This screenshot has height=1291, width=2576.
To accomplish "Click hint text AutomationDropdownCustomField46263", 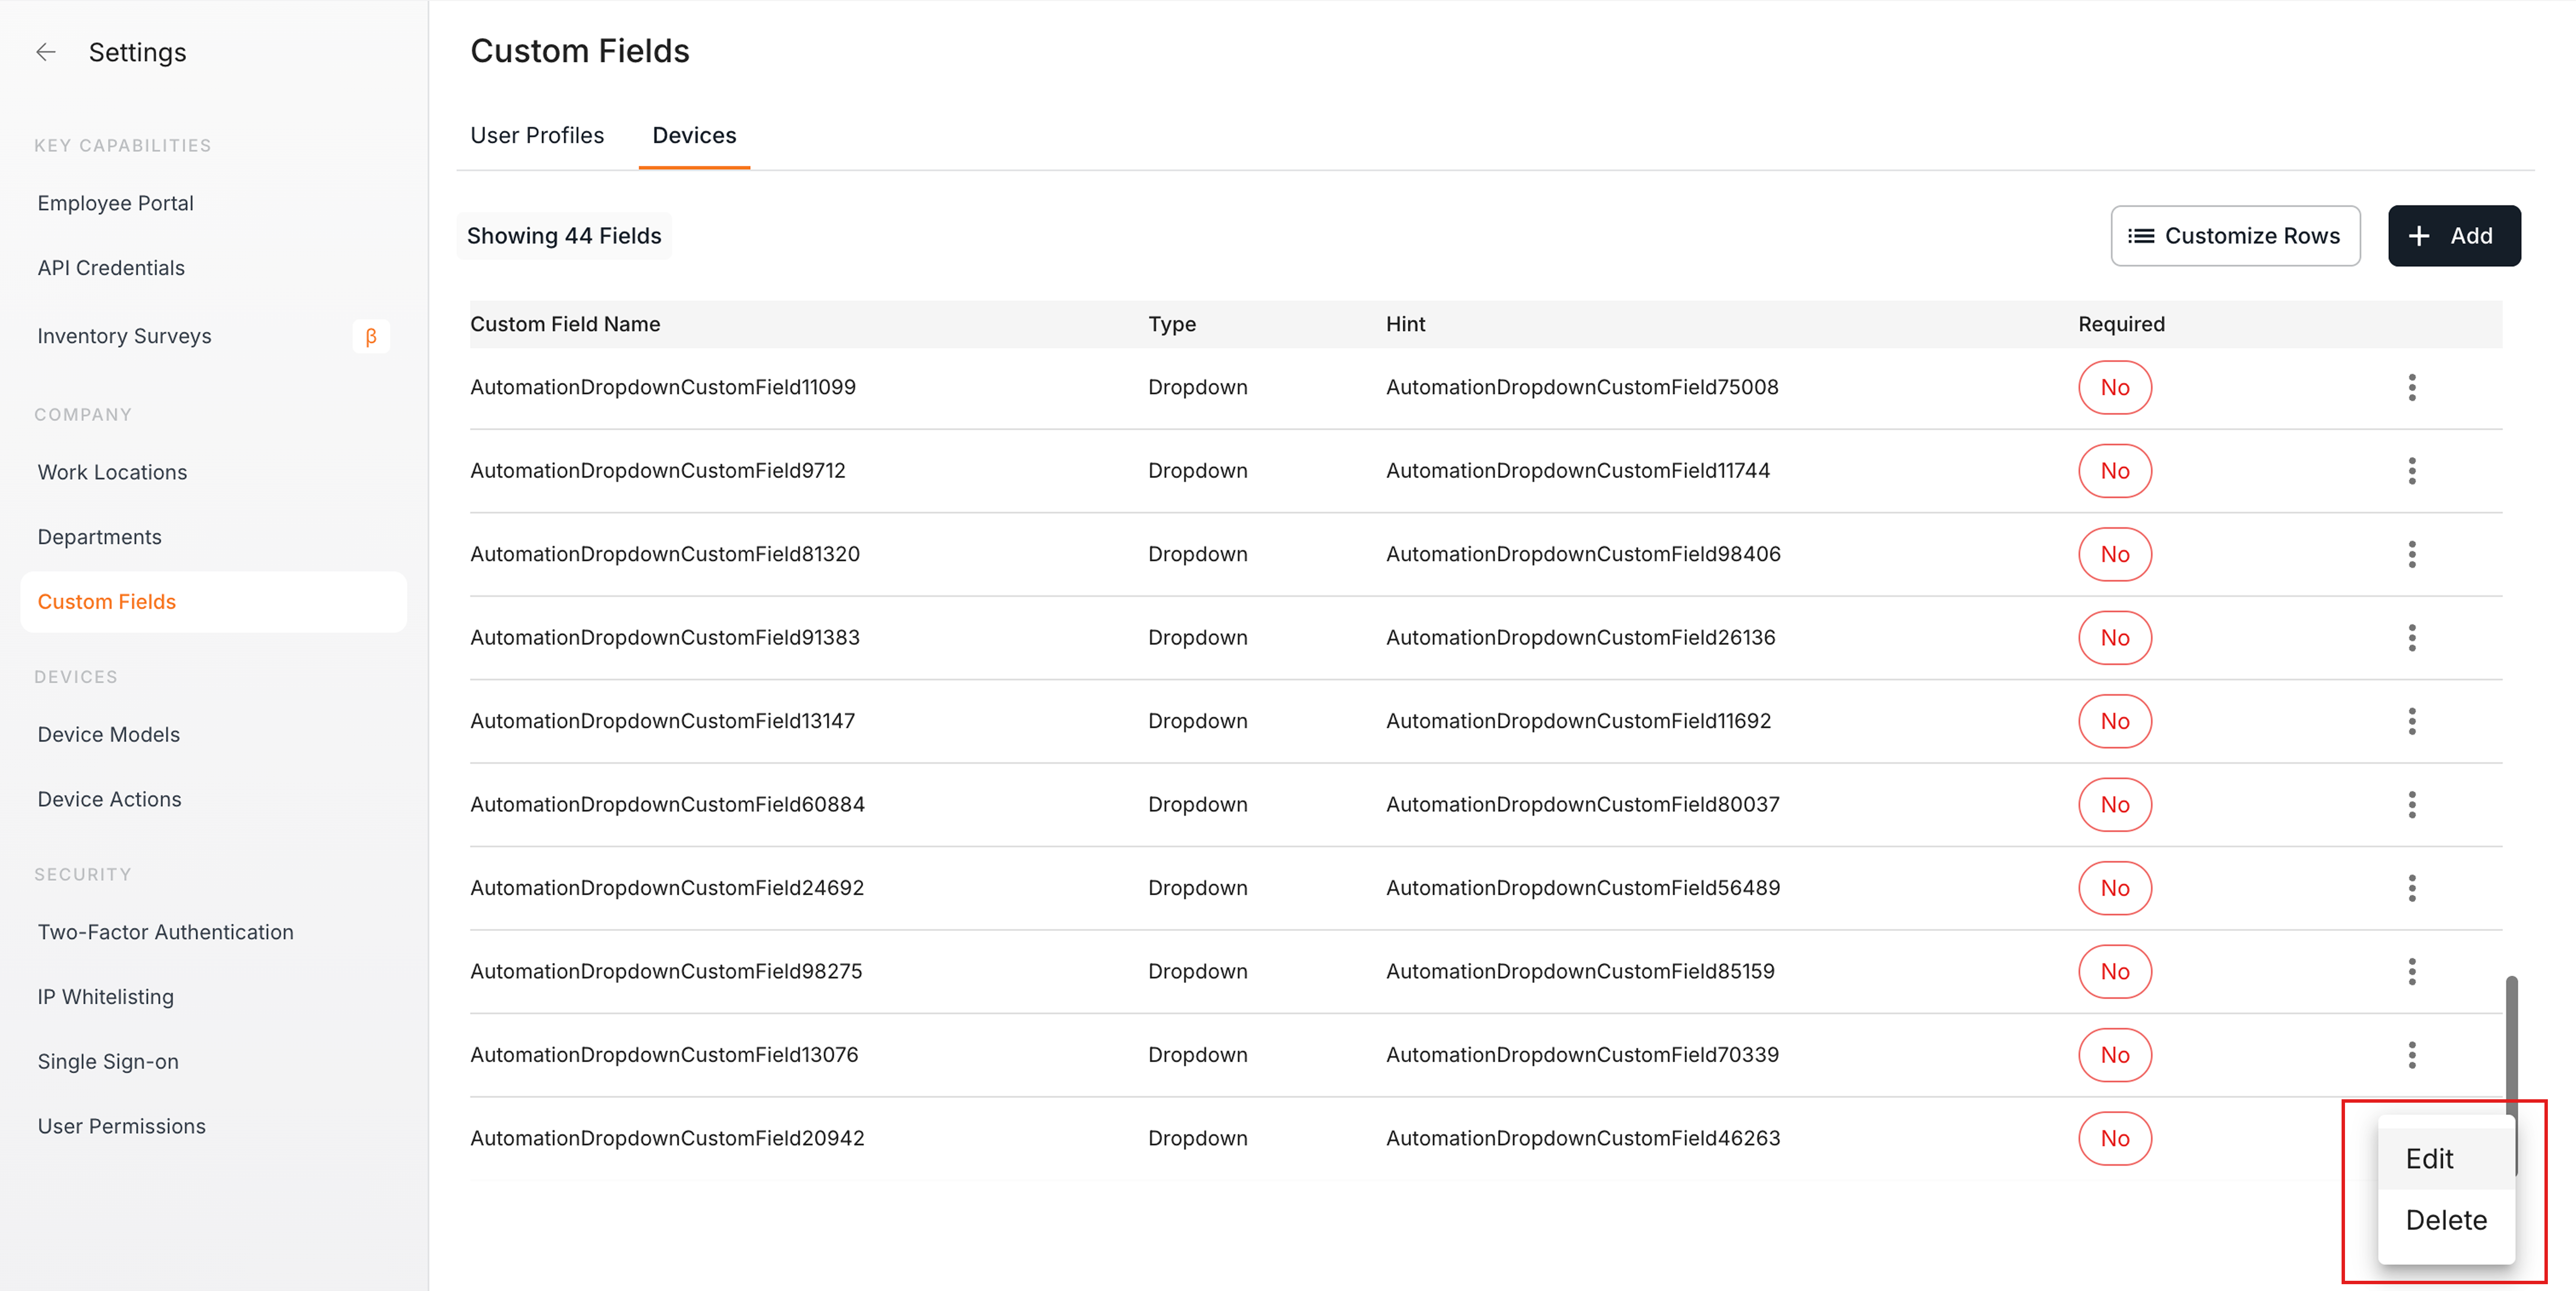I will 1583,1138.
